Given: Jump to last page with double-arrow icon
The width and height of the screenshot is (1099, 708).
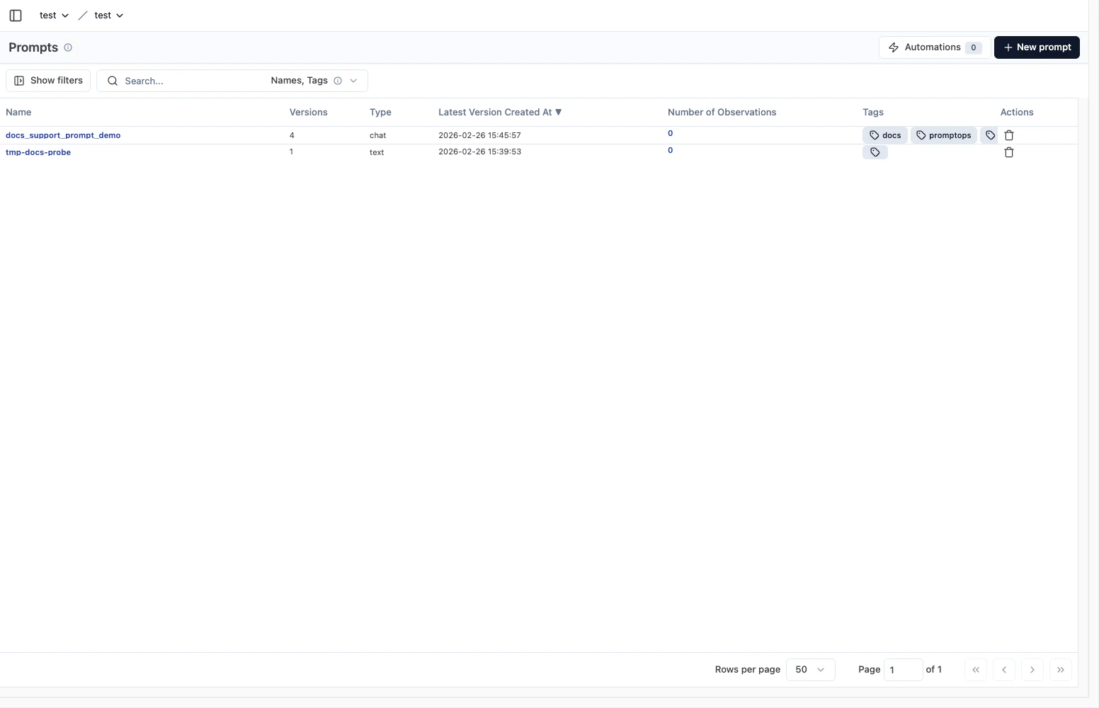Looking at the screenshot, I should click(1060, 669).
